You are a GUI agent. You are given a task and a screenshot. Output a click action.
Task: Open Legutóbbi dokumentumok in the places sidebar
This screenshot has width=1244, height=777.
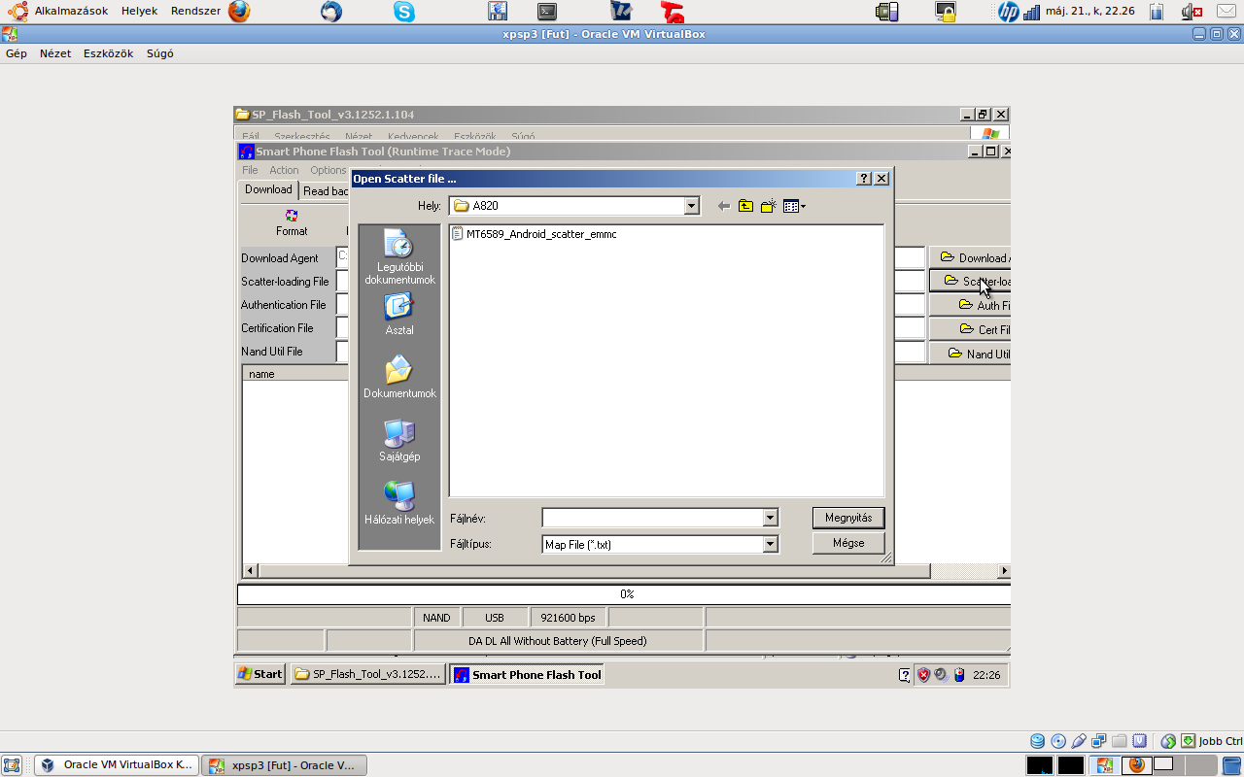pos(399,257)
